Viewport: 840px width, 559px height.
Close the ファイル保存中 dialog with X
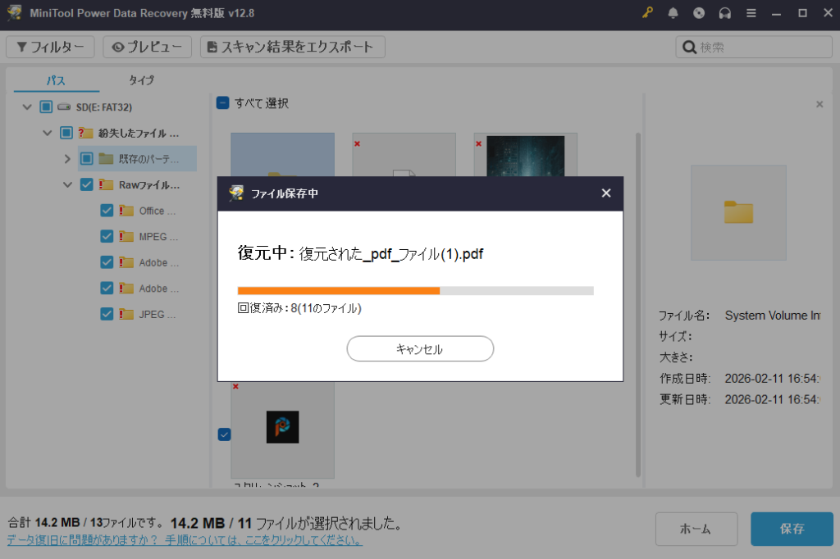[x=606, y=193]
